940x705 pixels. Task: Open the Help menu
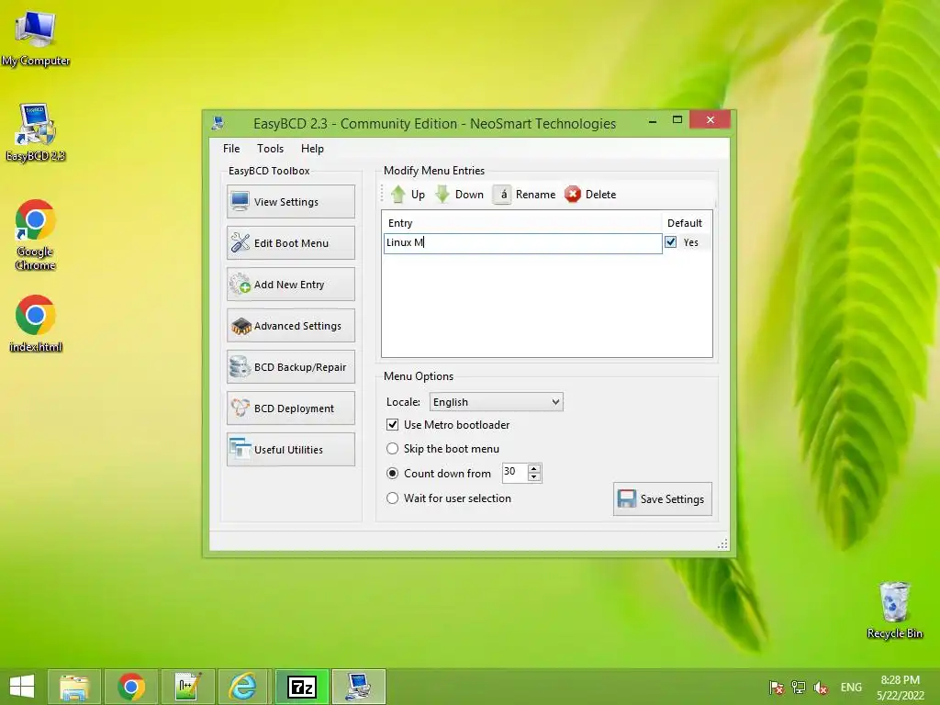[312, 149]
